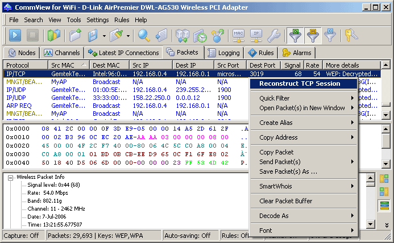Click the hex dump pane scrollbar thumb
This screenshot has width=394, height=243.
pos(385,141)
